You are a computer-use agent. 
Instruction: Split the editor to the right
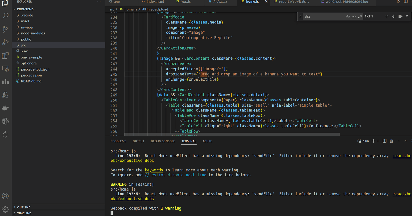[406, 2]
